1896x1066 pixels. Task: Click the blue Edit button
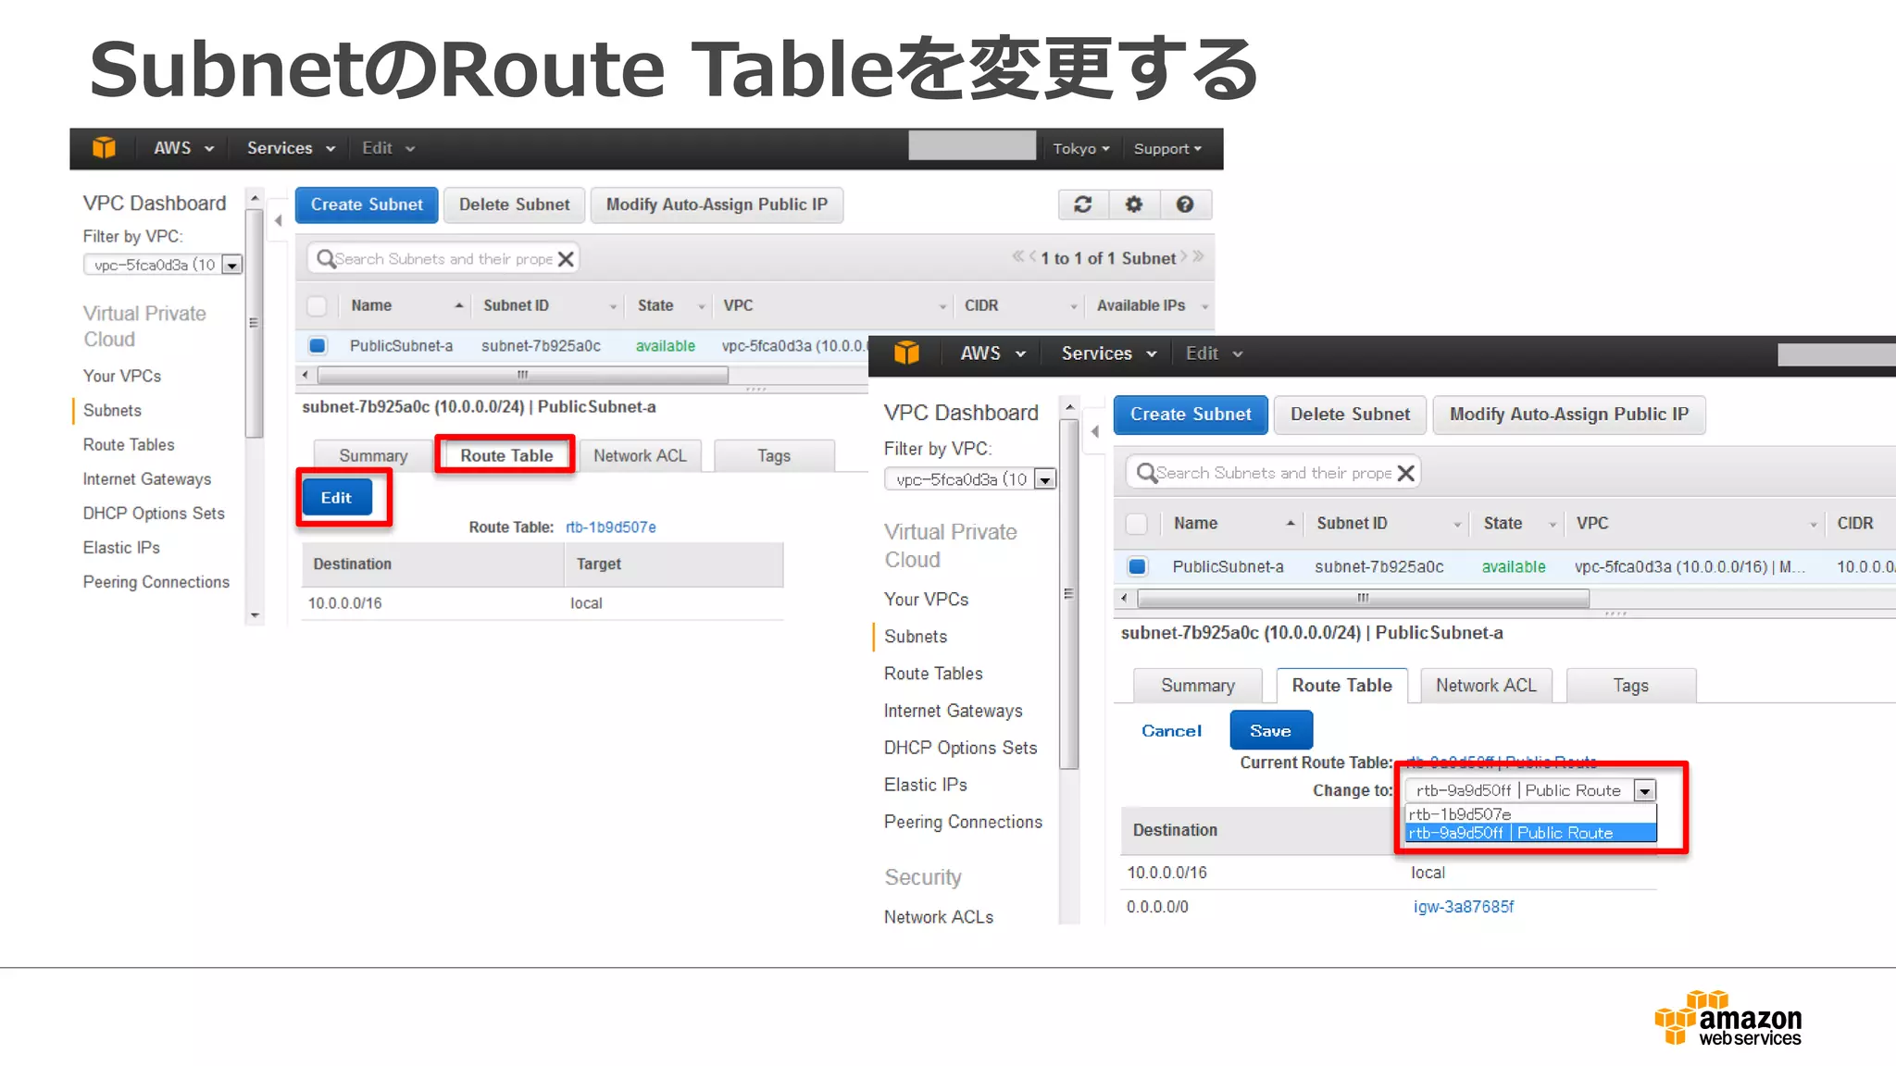click(x=337, y=497)
